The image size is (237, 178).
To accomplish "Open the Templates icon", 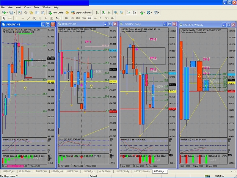I will [156, 13].
